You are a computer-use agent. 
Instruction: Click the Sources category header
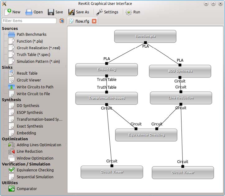coord(10,28)
